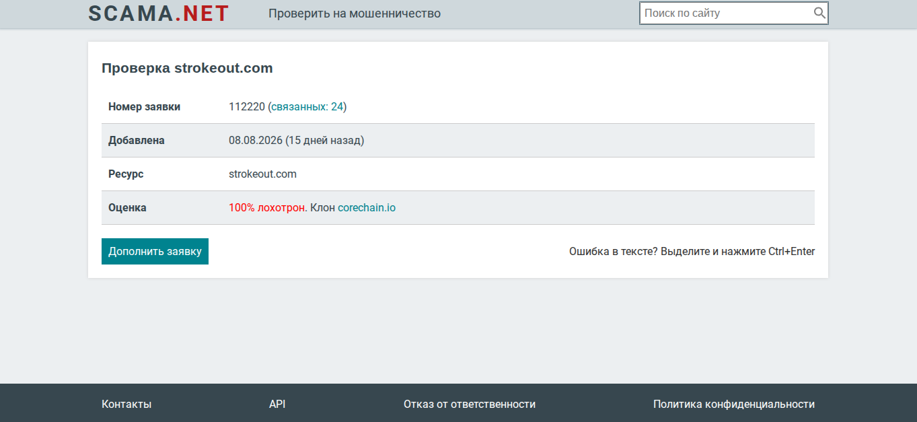917x422 pixels.
Task: Follow the corechain.io link
Action: (x=367, y=207)
